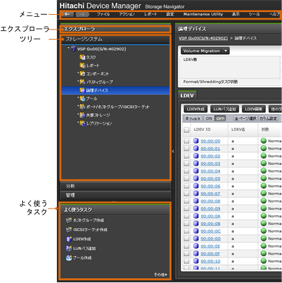Click the 外部ストレージ icon in tree
This screenshot has height=283, width=282.
pyautogui.click(x=82, y=115)
